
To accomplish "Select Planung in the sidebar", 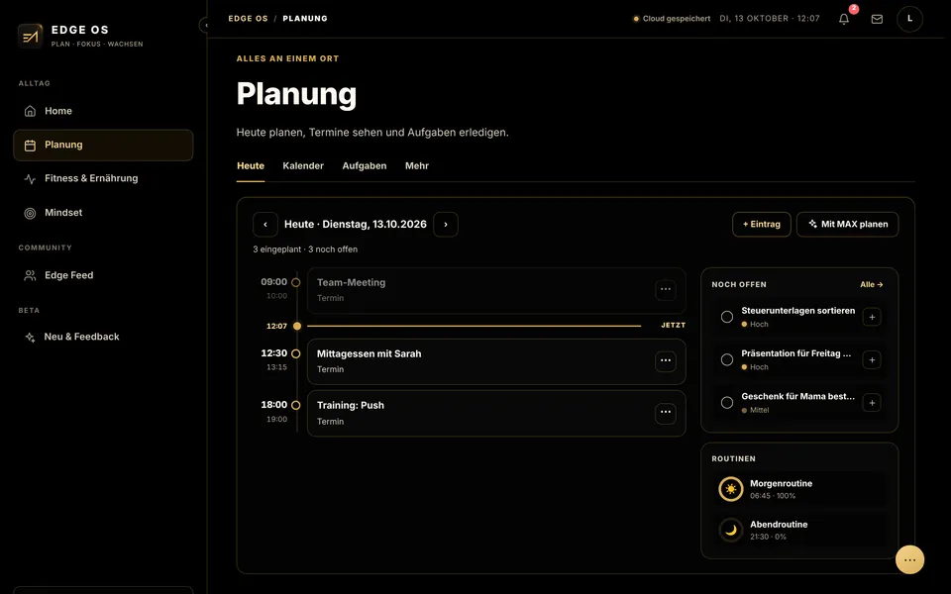I will (103, 145).
